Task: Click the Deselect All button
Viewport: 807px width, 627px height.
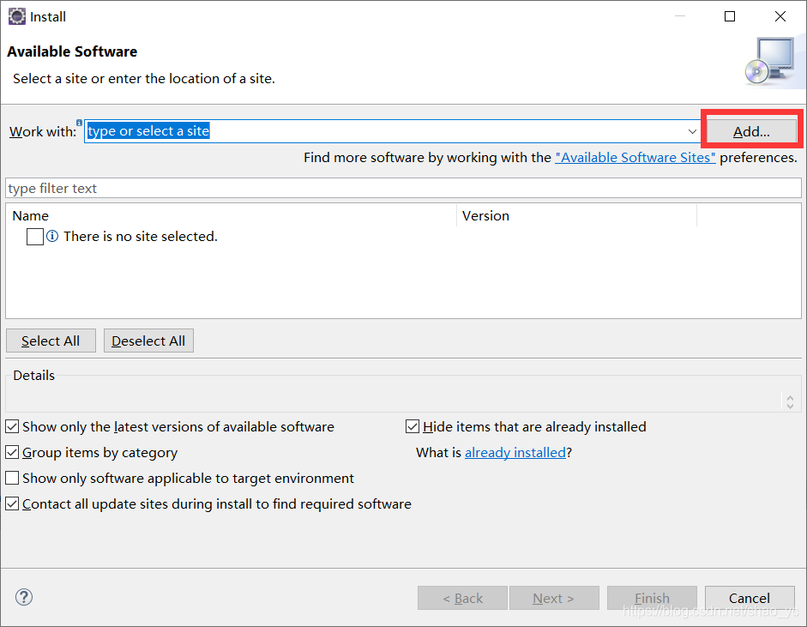Action: pos(148,341)
